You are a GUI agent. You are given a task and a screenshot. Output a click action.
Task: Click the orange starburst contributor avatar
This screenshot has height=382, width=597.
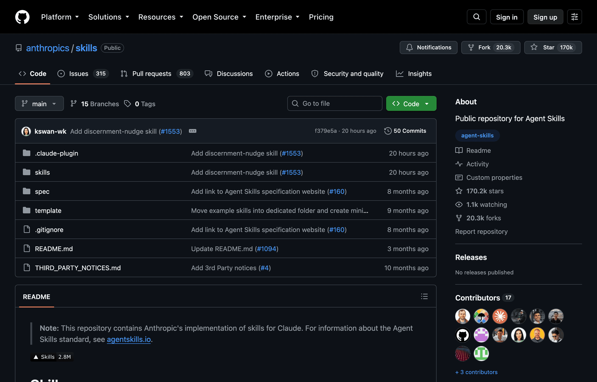(x=500, y=316)
